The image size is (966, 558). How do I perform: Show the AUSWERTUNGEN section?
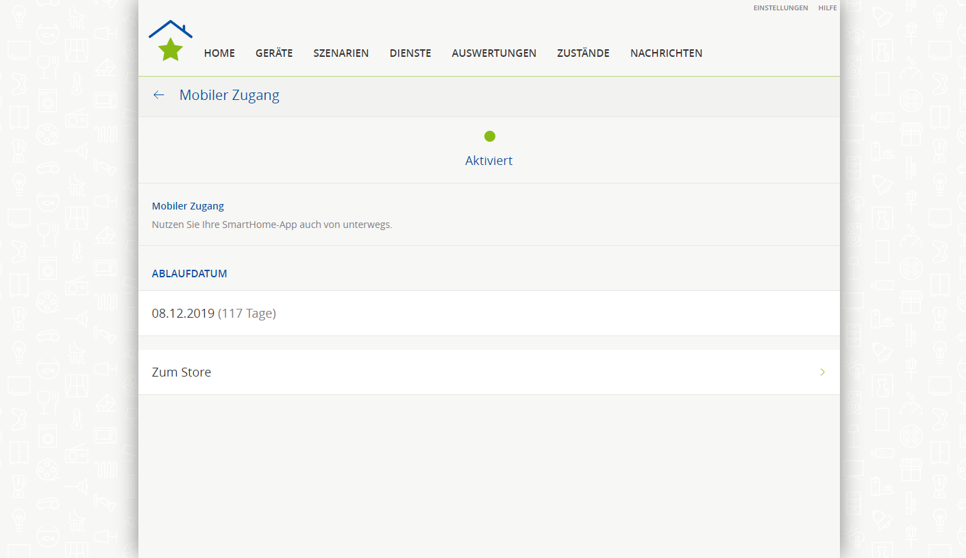pos(494,53)
